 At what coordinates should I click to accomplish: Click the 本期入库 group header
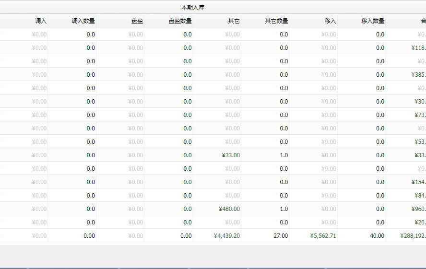pyautogui.click(x=193, y=8)
